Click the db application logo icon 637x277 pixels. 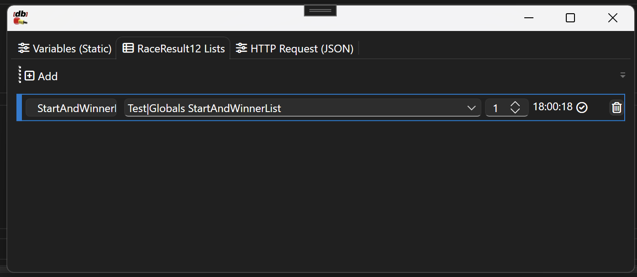coord(21,17)
